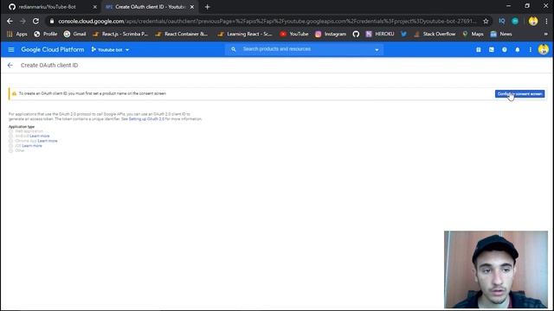Select the Android radio button
The width and height of the screenshot is (554, 311).
coord(10,136)
